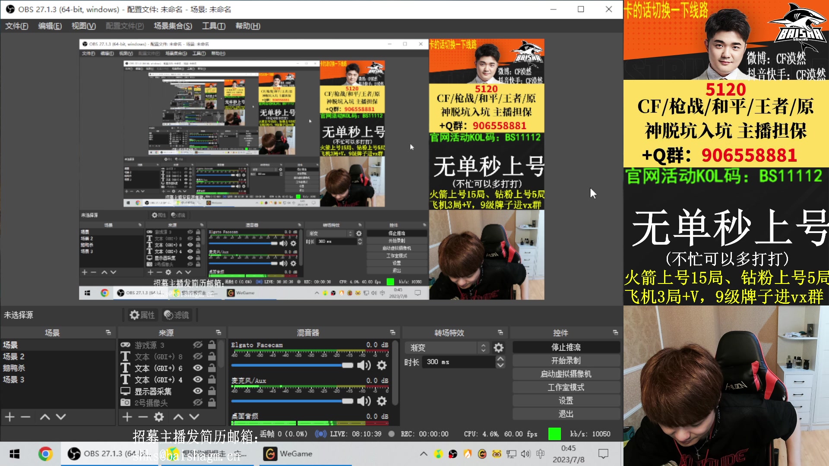The width and height of the screenshot is (829, 466).
Task: Increase transition duration with up arrow
Action: point(500,359)
